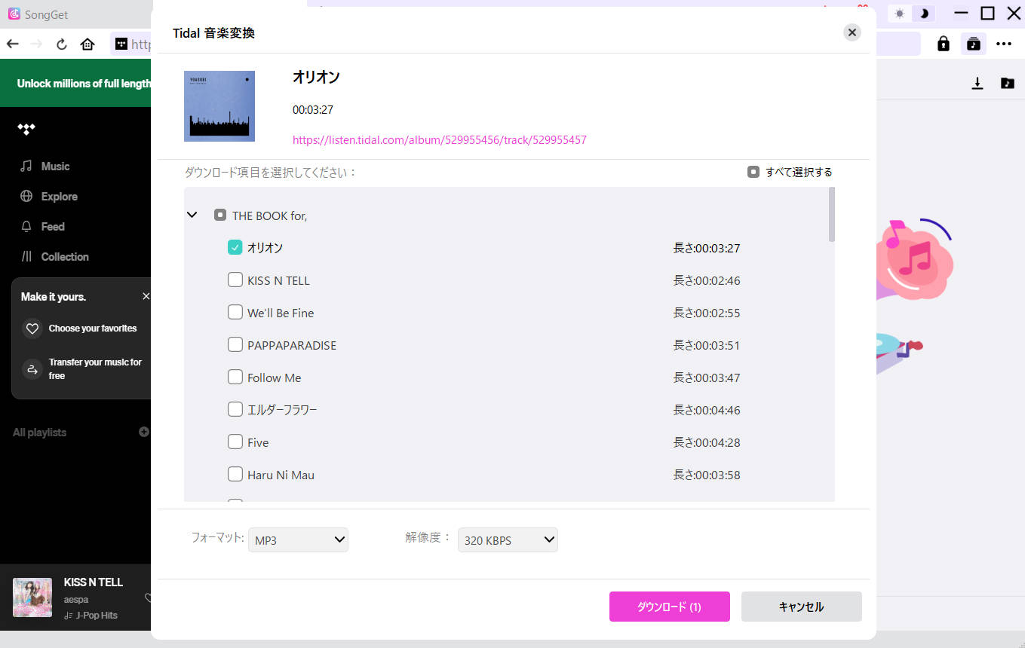Click the キャンセル button
The image size is (1025, 648).
click(x=801, y=607)
